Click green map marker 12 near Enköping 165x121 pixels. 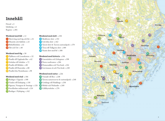coord(99,38)
